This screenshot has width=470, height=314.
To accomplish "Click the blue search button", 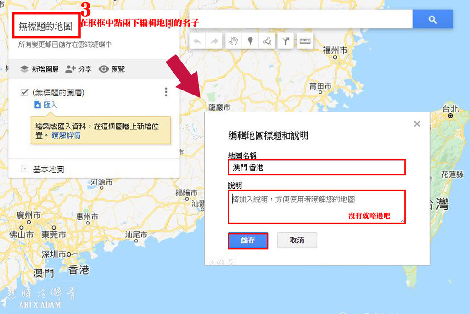I will tap(432, 19).
